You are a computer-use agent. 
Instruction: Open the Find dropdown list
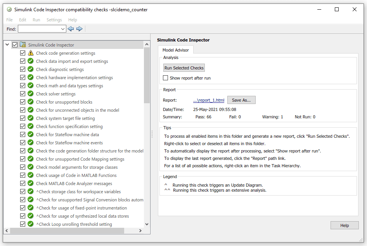point(63,28)
